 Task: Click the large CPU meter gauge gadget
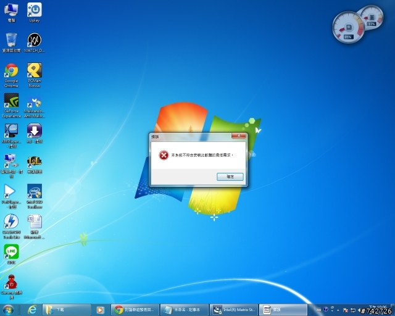[x=348, y=28]
